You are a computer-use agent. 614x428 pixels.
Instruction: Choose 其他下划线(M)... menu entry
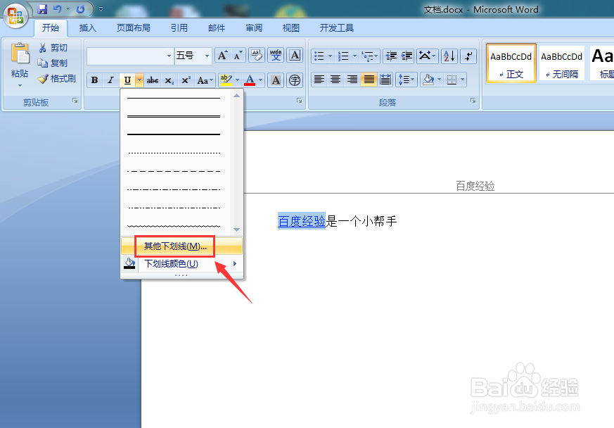[181, 246]
